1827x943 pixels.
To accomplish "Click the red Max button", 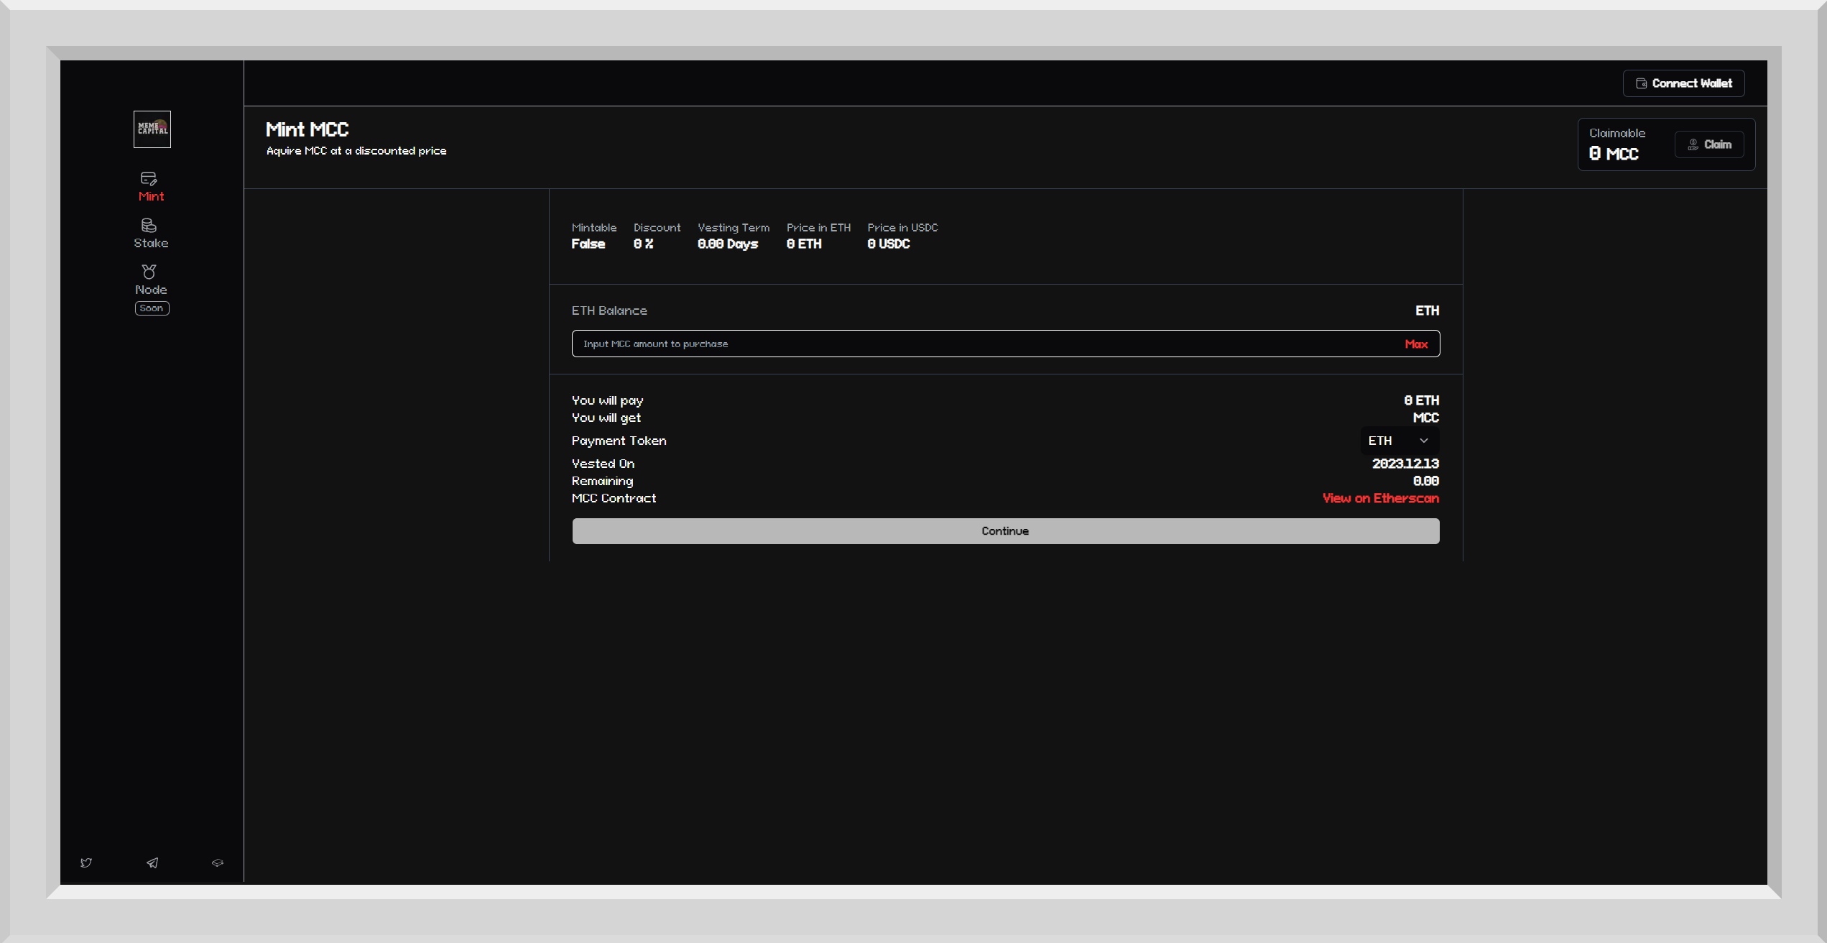I will click(x=1416, y=344).
